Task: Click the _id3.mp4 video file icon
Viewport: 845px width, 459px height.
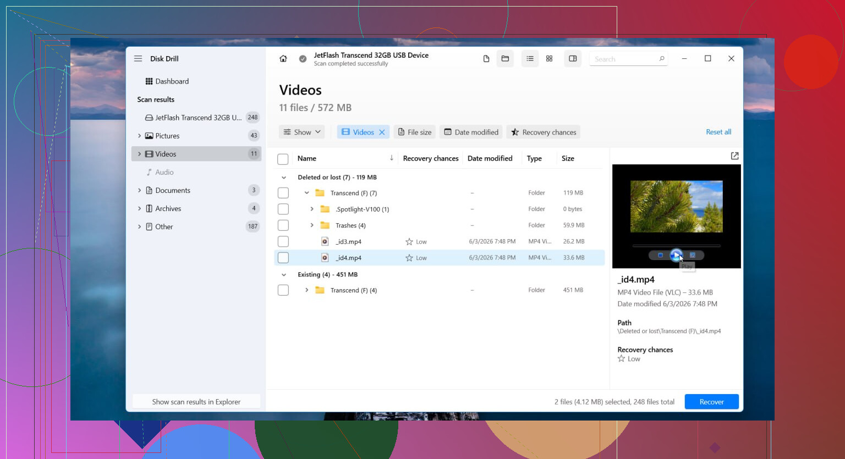Action: pos(325,242)
